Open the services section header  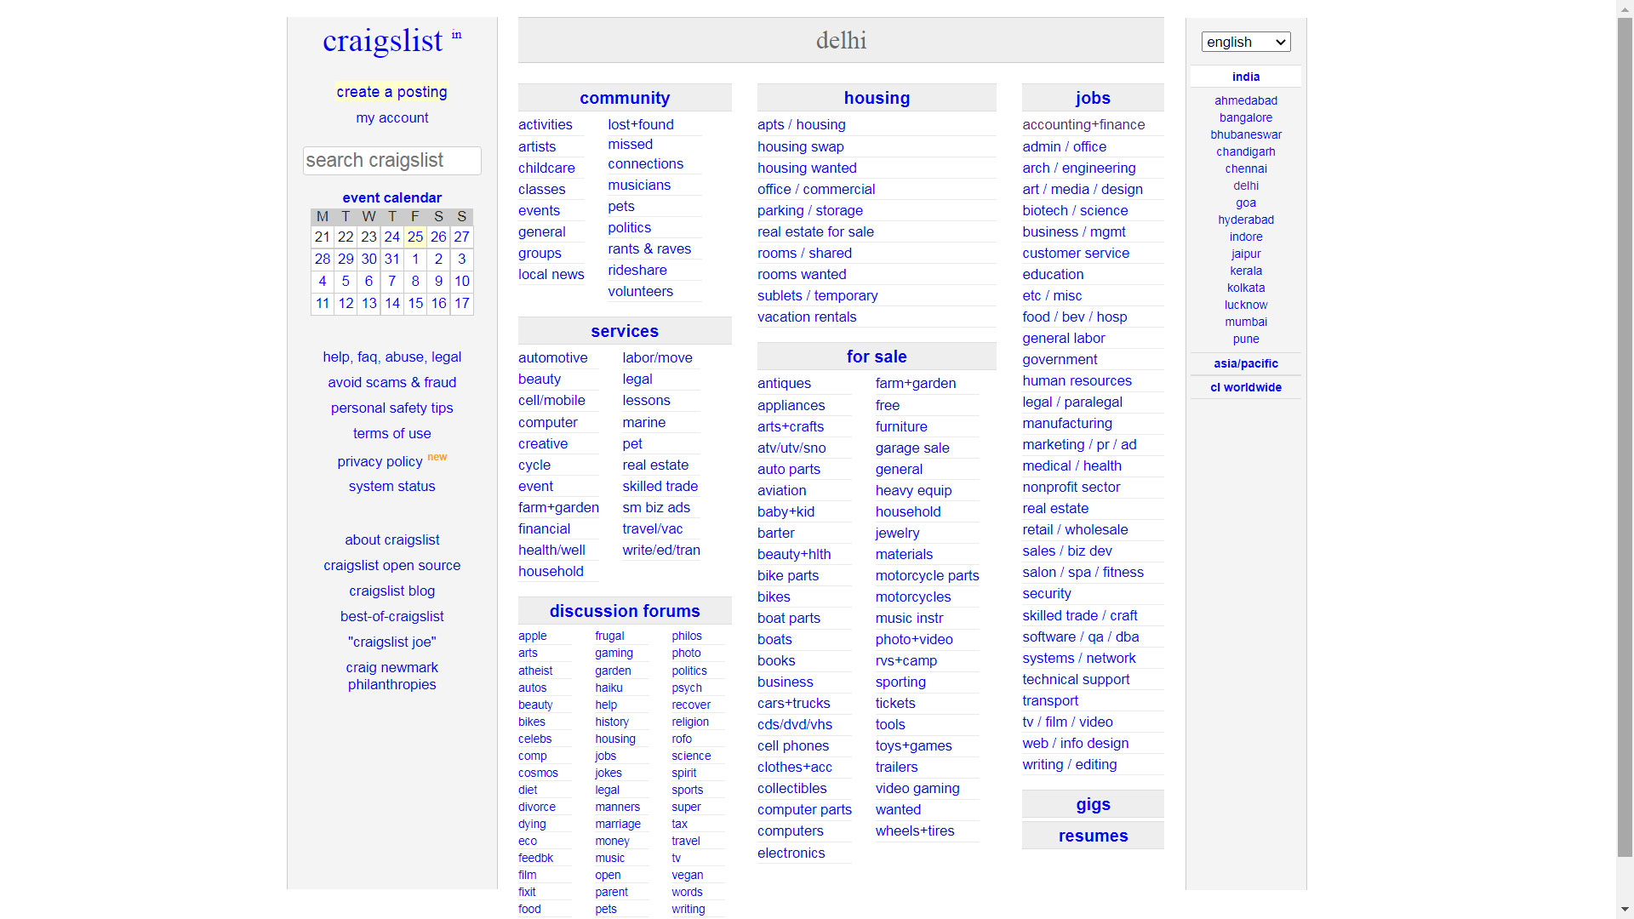625,331
